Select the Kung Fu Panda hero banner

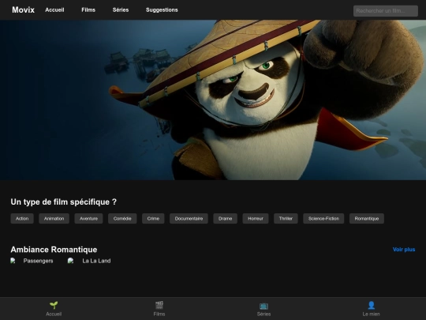tap(213, 100)
